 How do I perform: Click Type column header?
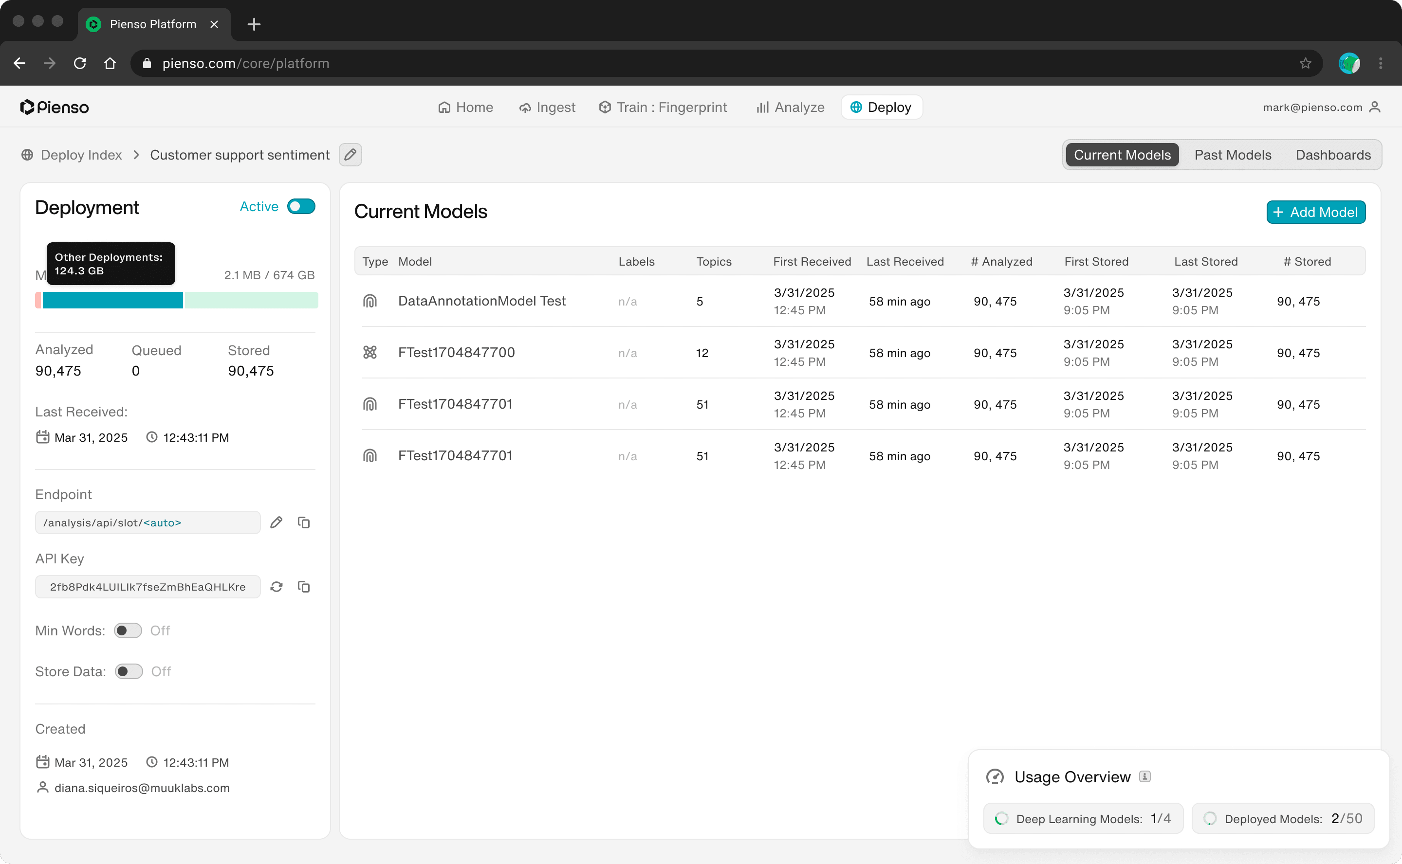375,262
